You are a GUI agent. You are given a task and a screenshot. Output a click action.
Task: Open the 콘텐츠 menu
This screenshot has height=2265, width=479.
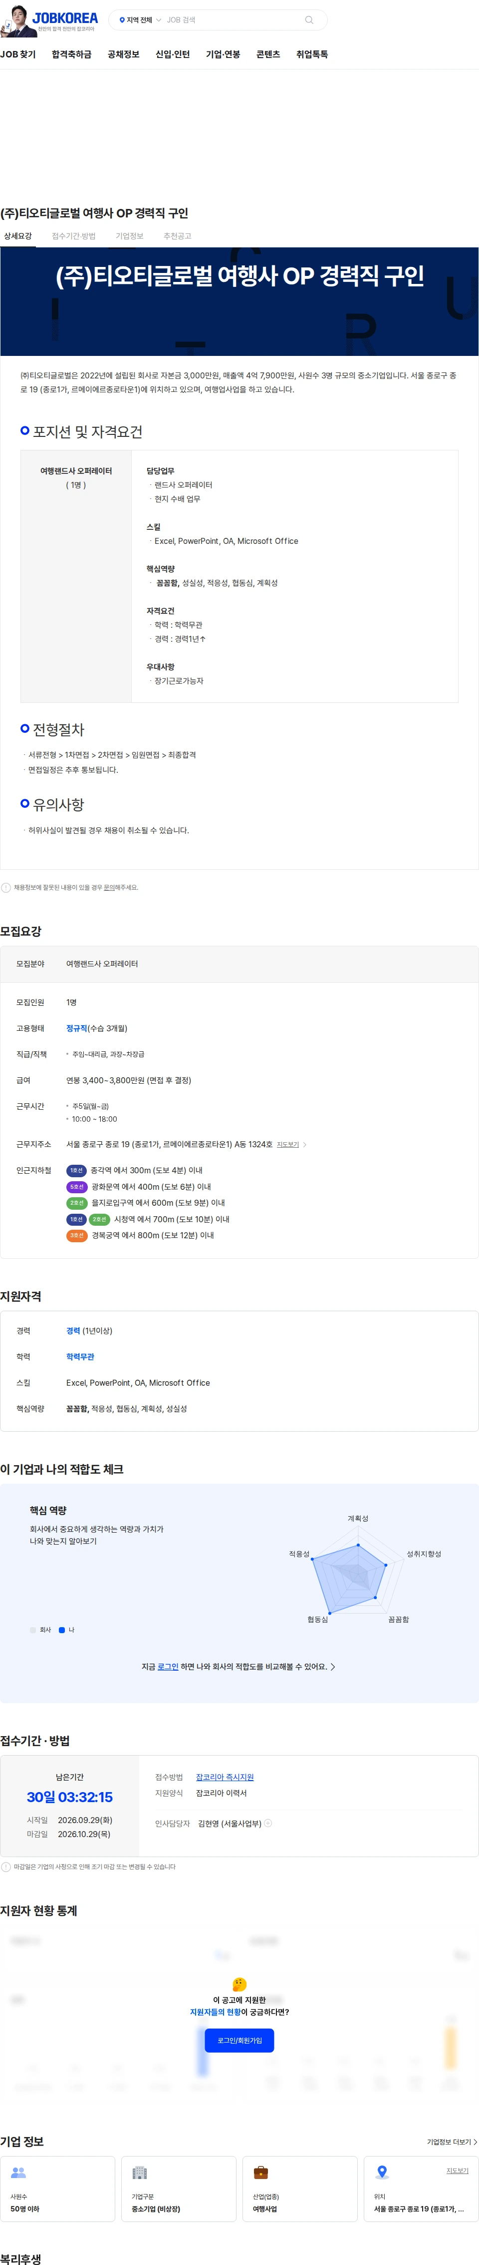[268, 54]
